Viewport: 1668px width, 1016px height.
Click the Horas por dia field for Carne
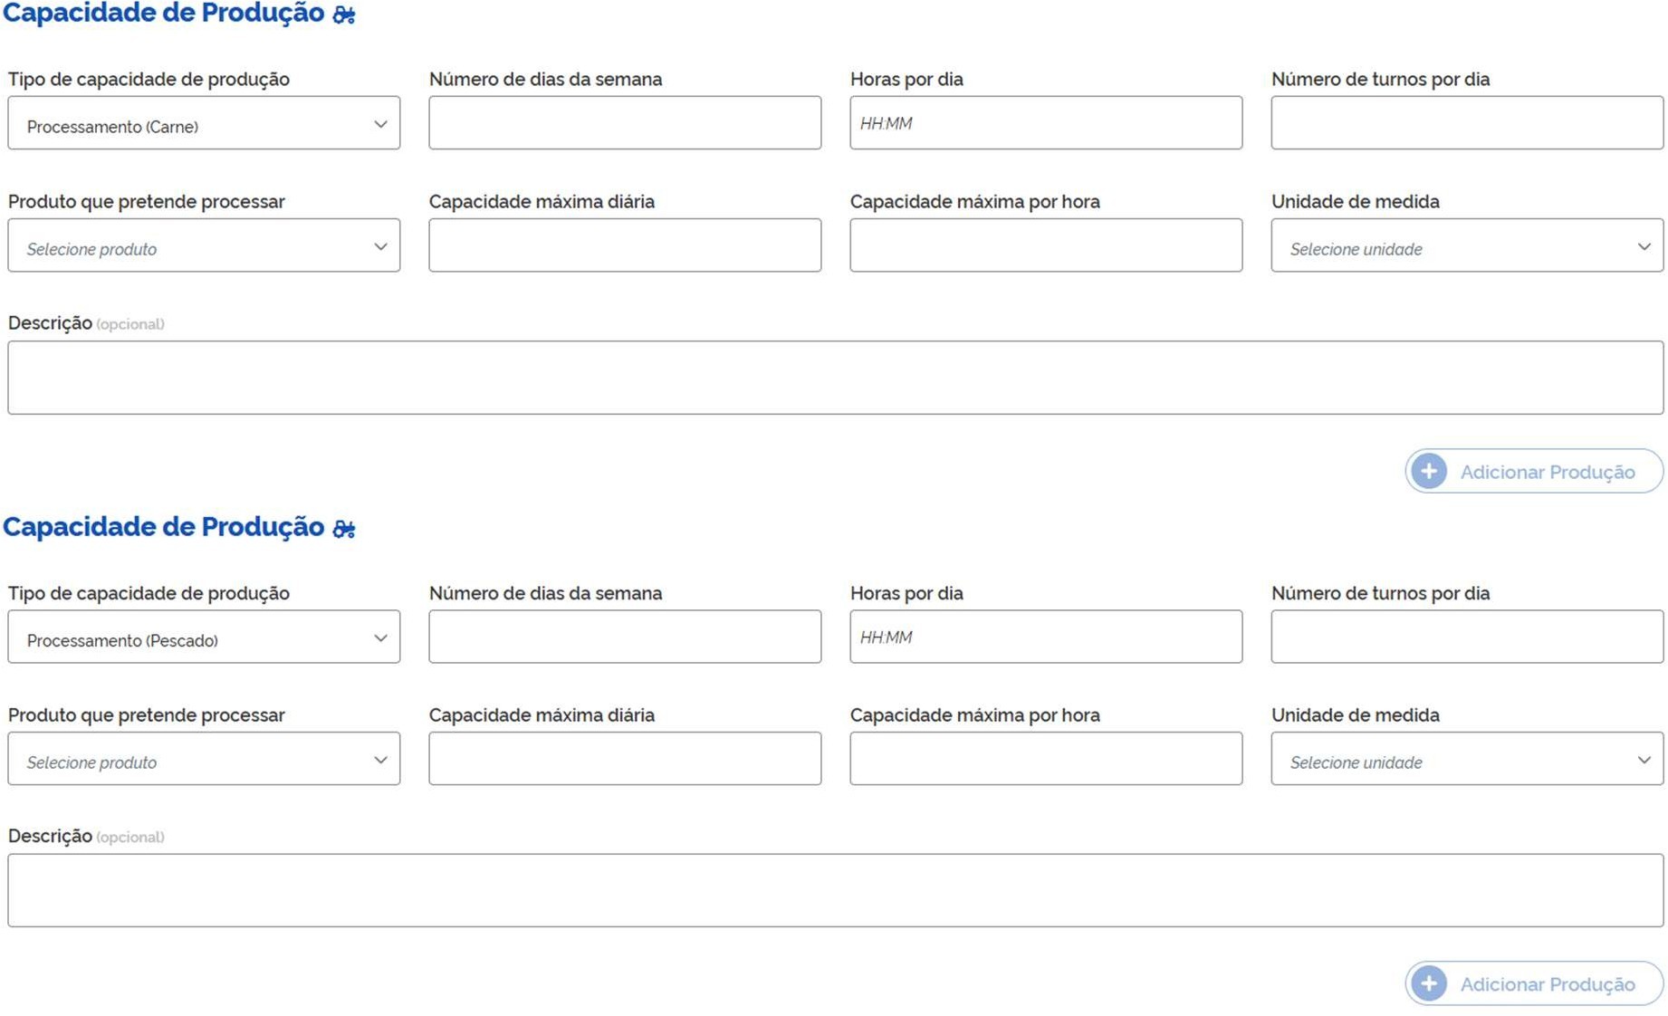pos(1046,124)
